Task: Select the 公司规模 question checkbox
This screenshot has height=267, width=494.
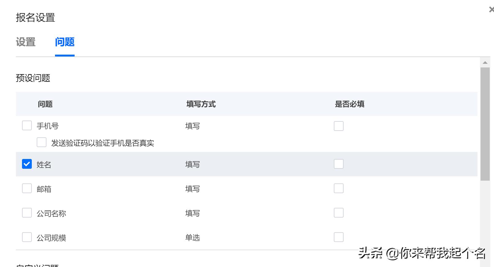Action: (27, 237)
